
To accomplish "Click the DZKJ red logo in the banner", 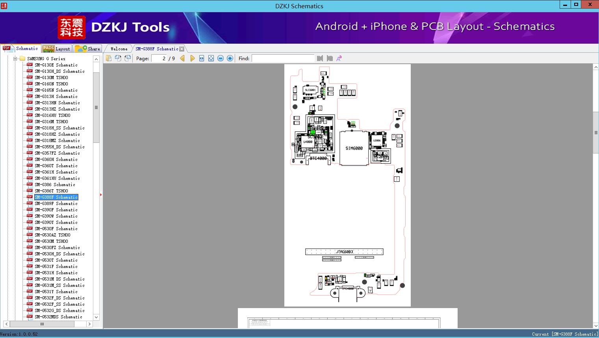I will (x=72, y=28).
